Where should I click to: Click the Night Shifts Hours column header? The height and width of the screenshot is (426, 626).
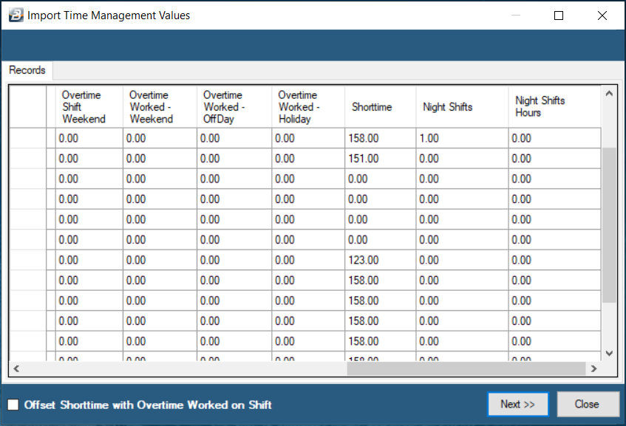click(554, 107)
